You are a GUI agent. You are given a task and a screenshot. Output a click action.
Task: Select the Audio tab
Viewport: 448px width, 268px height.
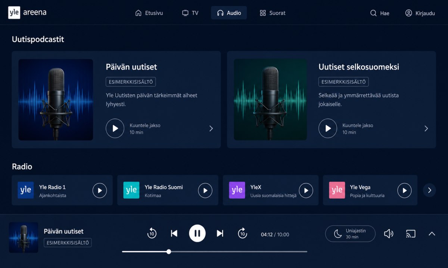pos(229,13)
